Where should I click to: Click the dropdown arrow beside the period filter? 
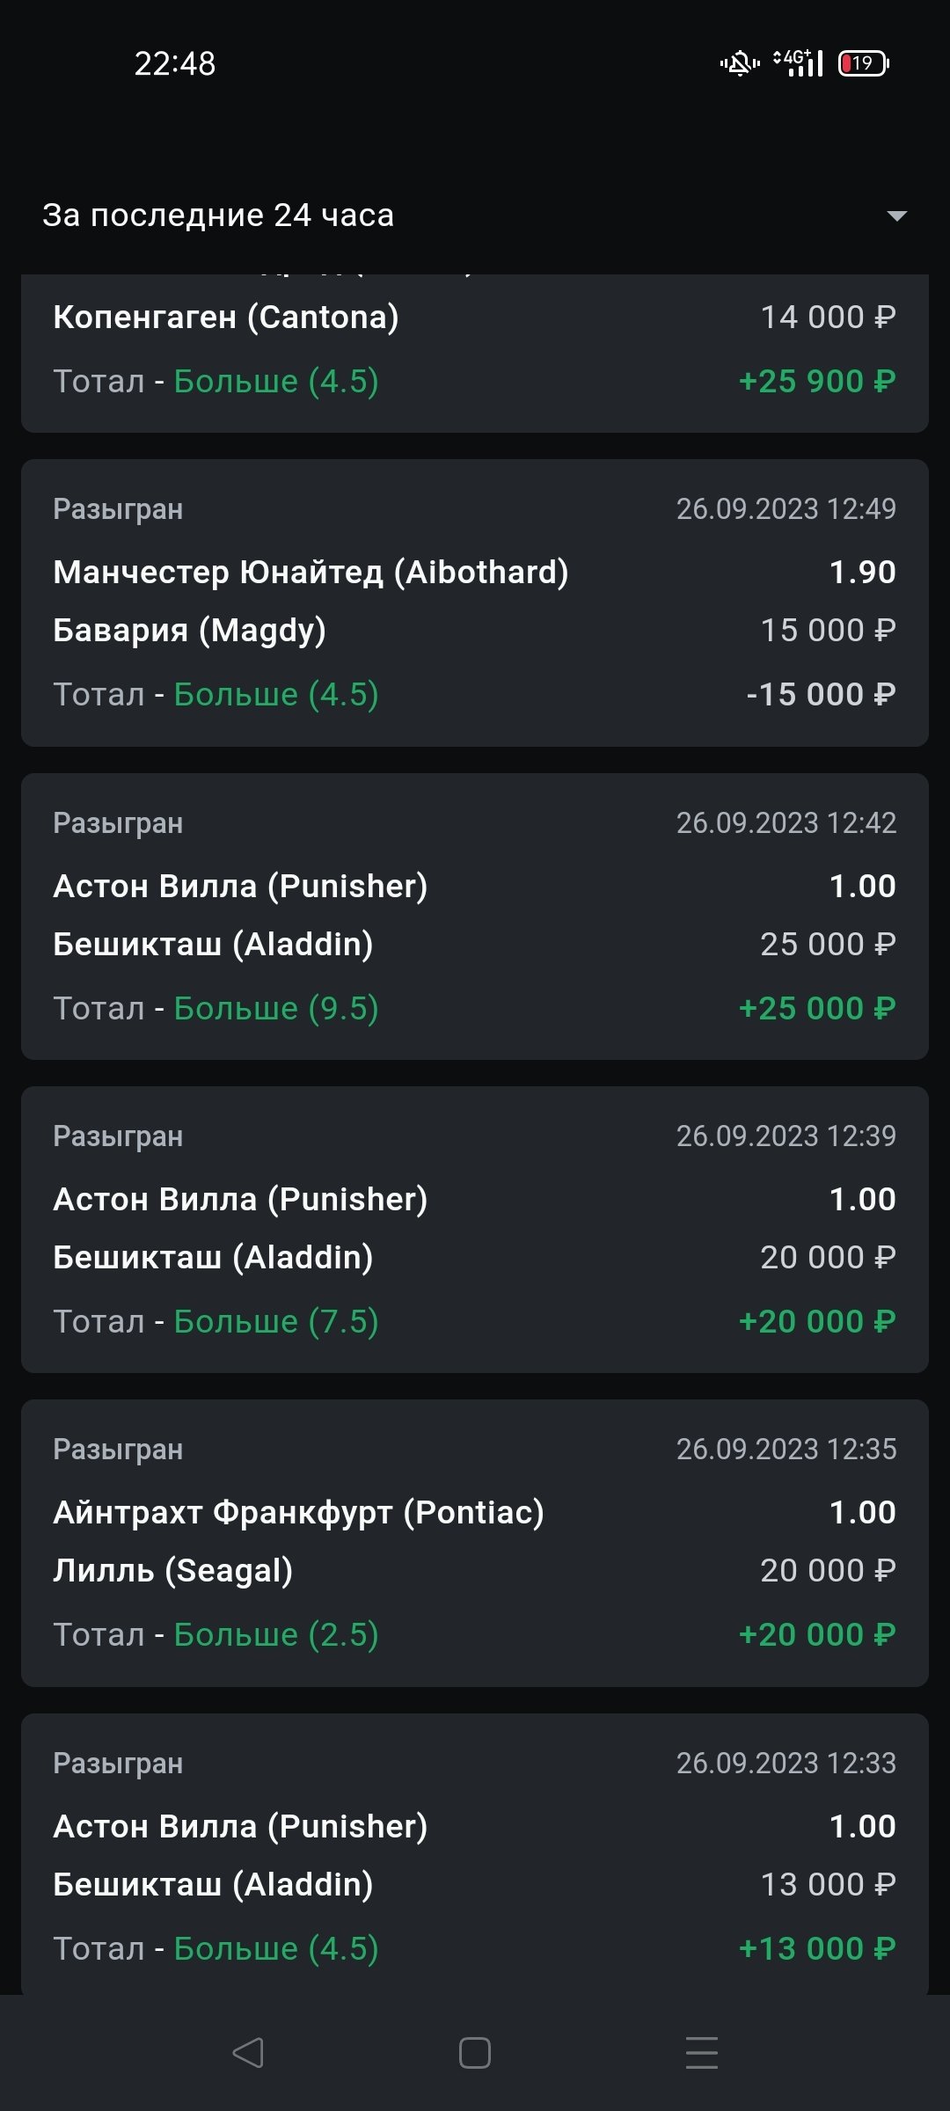pyautogui.click(x=896, y=215)
